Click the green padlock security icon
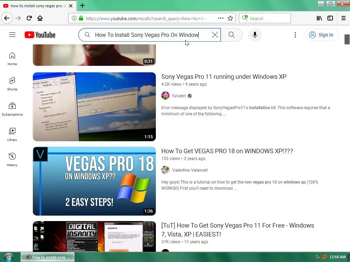Image resolution: width=350 pixels, height=262 pixels. 81,18
